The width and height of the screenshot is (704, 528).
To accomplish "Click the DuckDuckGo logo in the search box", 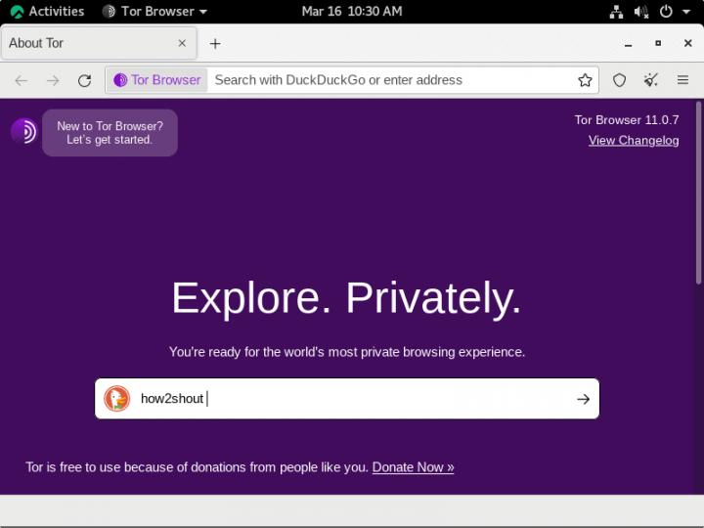I will click(117, 399).
